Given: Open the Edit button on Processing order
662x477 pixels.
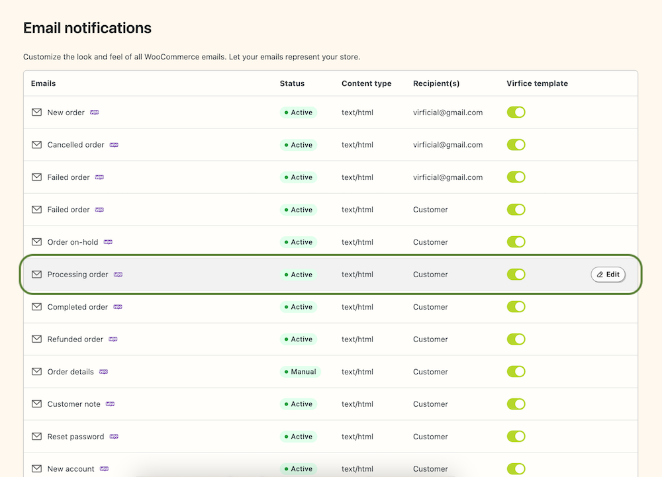Looking at the screenshot, I should pos(608,275).
